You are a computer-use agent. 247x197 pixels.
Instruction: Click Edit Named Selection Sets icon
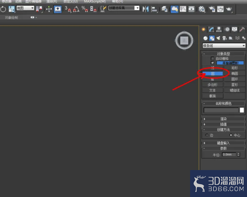point(103,9)
